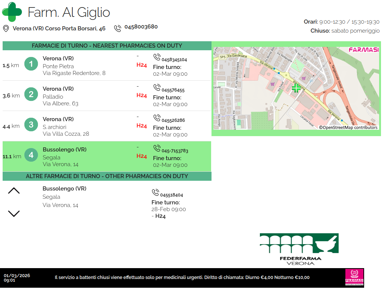Click the Farmasi label on the map
The image size is (384, 288).
click(x=363, y=50)
